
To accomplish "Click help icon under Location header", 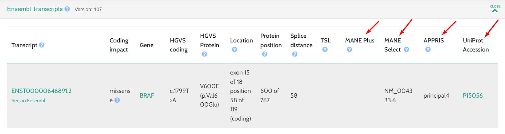I will (234, 50).
